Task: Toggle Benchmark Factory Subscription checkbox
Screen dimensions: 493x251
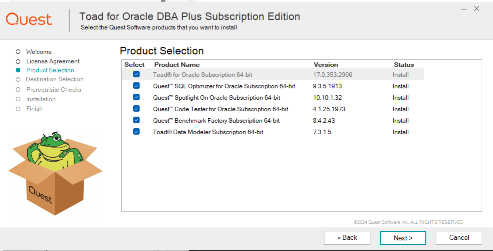Action: click(136, 120)
